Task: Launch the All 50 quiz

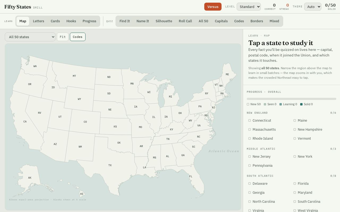Action: [203, 21]
